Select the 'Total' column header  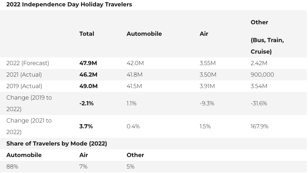pyautogui.click(x=86, y=34)
